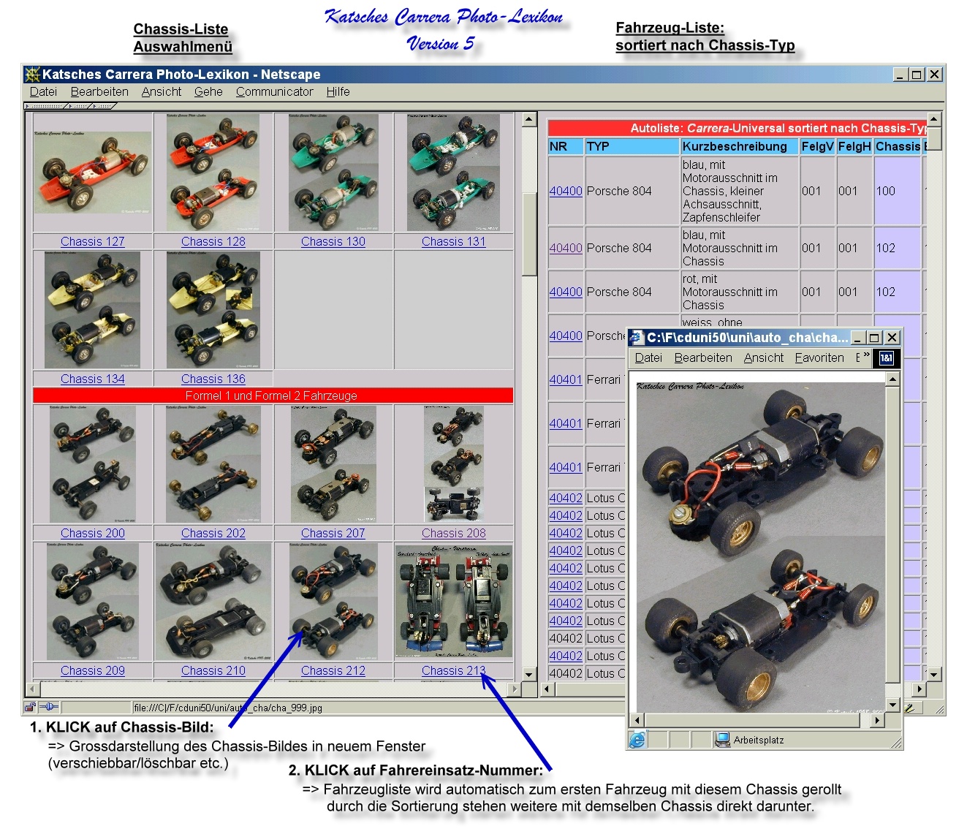Click scroll-down arrow of chassis list pane
This screenshot has width=967, height=837.
(528, 673)
